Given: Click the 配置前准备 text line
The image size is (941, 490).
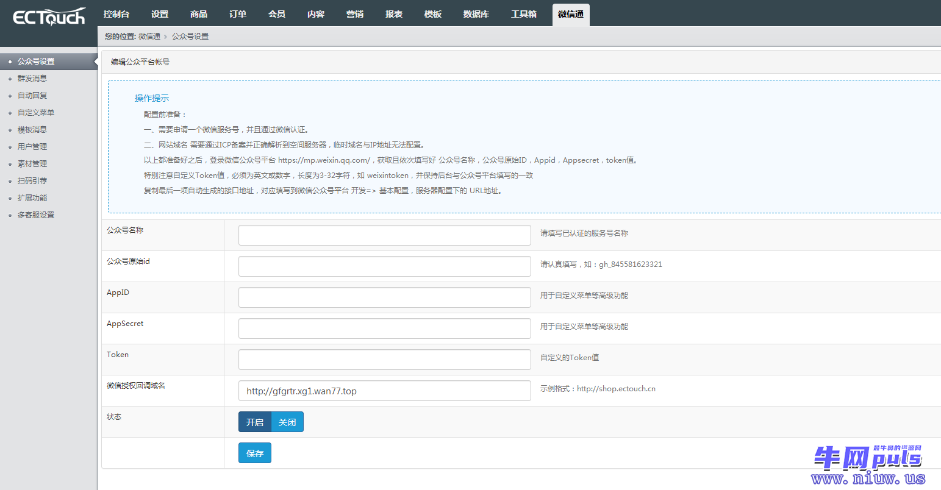Looking at the screenshot, I should [165, 115].
